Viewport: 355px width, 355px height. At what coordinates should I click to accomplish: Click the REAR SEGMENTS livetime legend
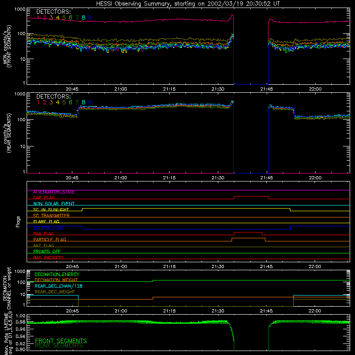[x=59, y=346]
